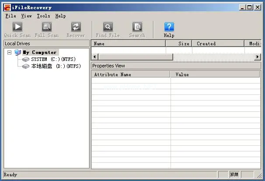
Task: Select the D: NTFS drive
Action: click(x=56, y=66)
